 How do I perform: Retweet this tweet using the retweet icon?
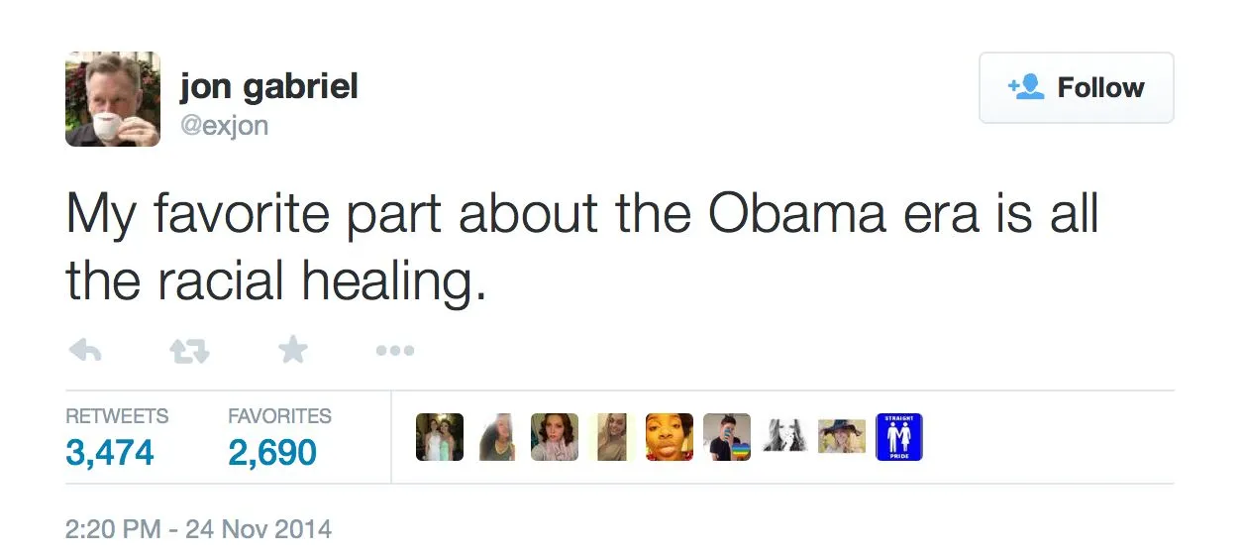tap(187, 351)
